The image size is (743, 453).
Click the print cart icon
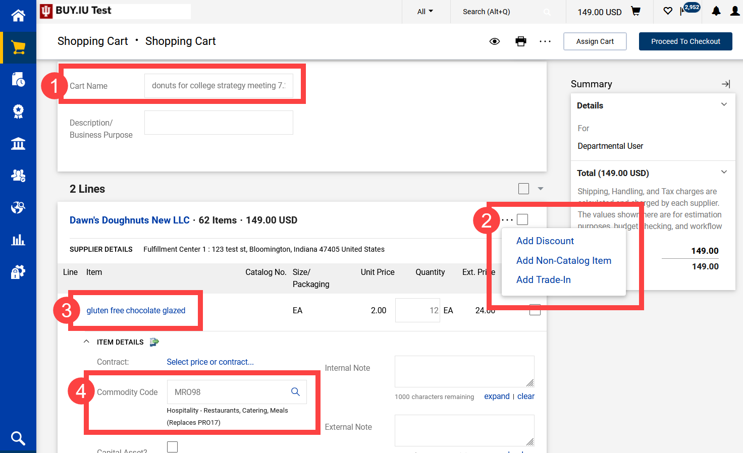coord(521,41)
